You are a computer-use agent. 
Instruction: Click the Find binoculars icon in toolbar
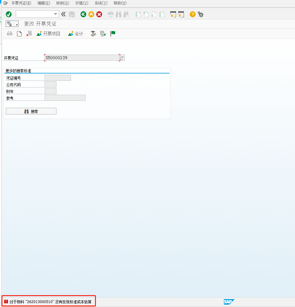(119, 14)
